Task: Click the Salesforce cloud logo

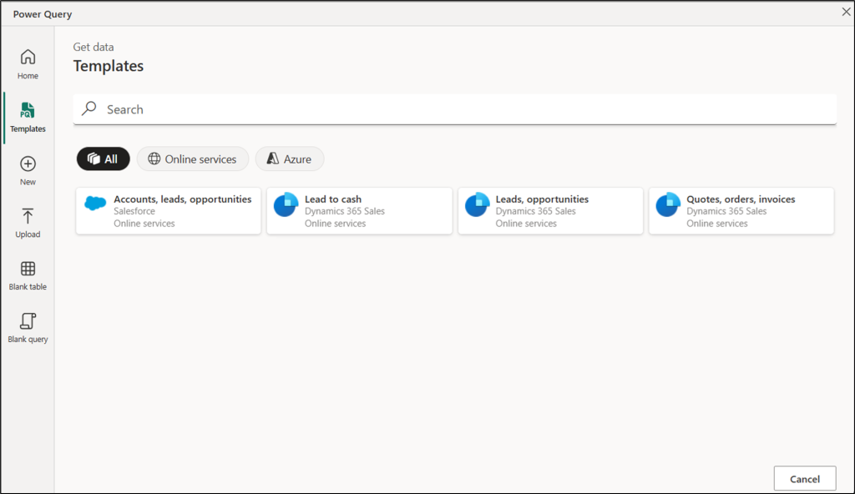Action: coord(95,204)
